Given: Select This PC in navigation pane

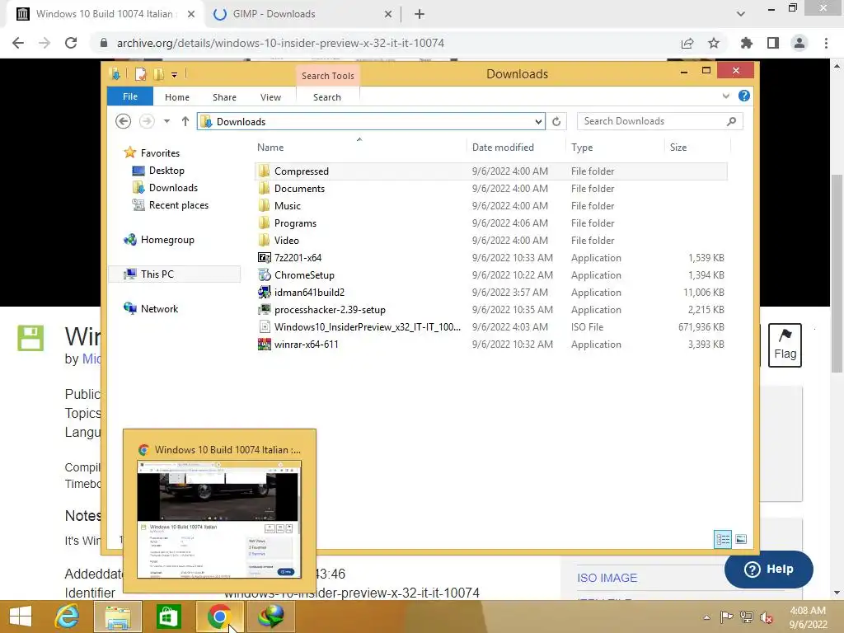Looking at the screenshot, I should click(157, 274).
